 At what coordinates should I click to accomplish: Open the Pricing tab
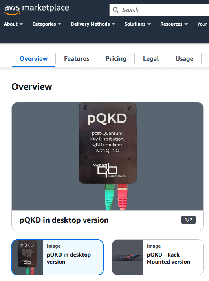[x=116, y=59]
